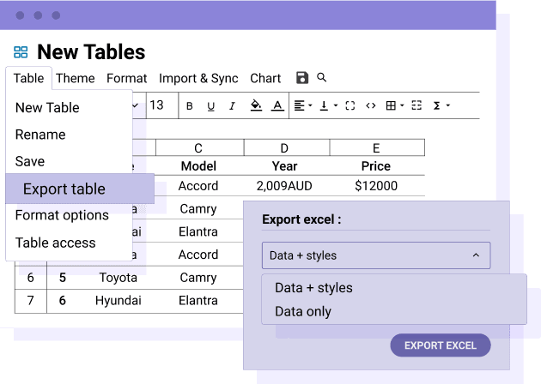Open vertical alignment dropdown
This screenshot has height=384, width=541.
[328, 106]
